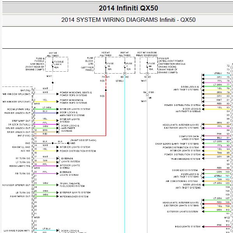
Task: Select the "COMPUTER DATA LINES SYSTEM" text
Action: point(189,138)
